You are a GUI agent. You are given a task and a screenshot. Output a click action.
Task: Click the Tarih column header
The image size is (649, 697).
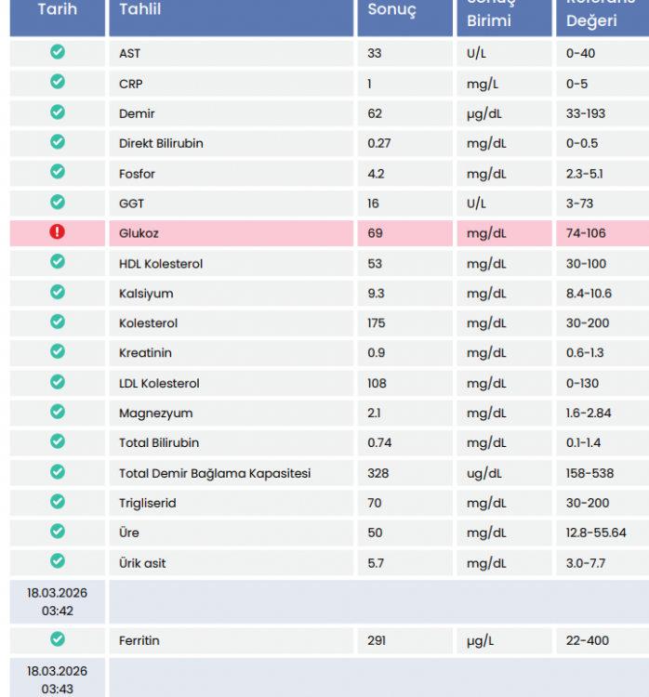click(x=57, y=11)
